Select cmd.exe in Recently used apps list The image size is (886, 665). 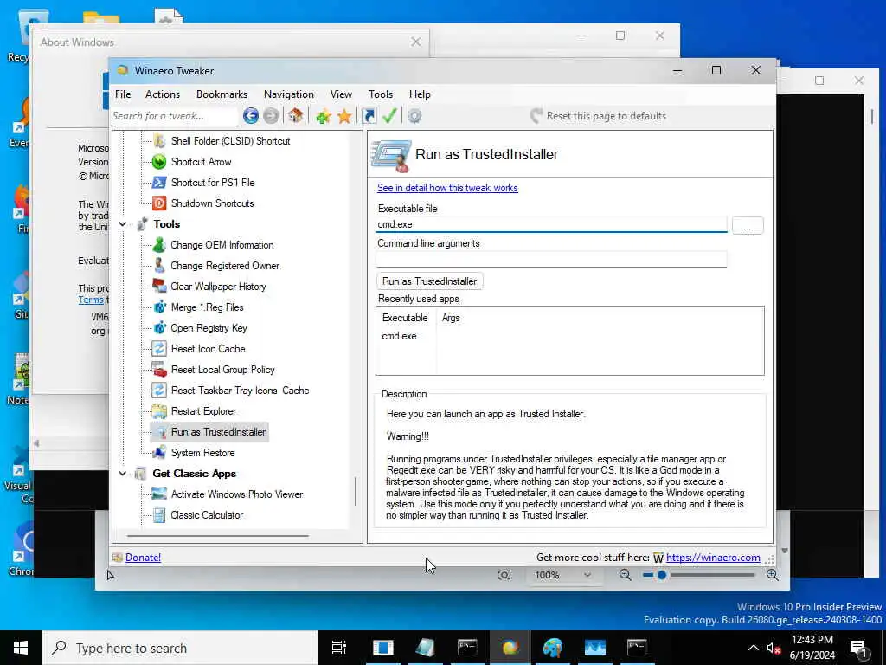399,336
